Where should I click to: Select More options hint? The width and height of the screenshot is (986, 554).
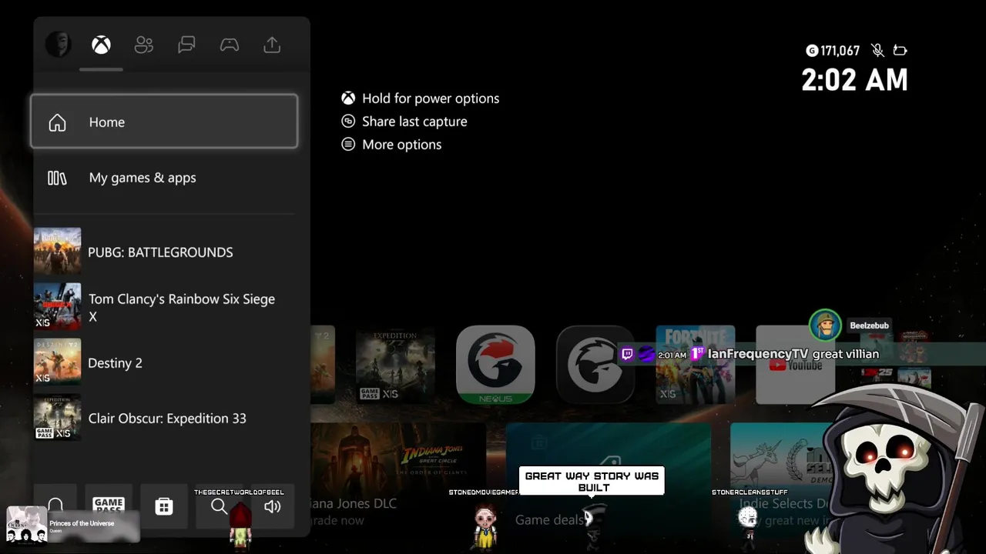click(x=391, y=145)
